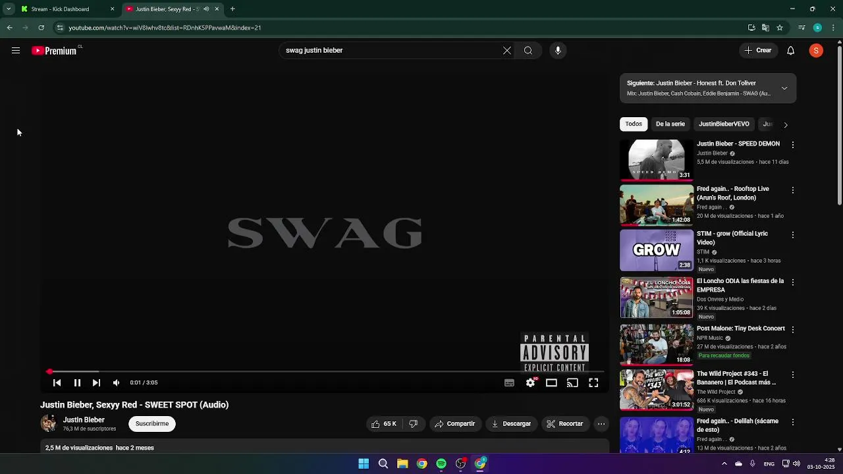Skip to previous video in player
The width and height of the screenshot is (843, 474).
[57, 382]
